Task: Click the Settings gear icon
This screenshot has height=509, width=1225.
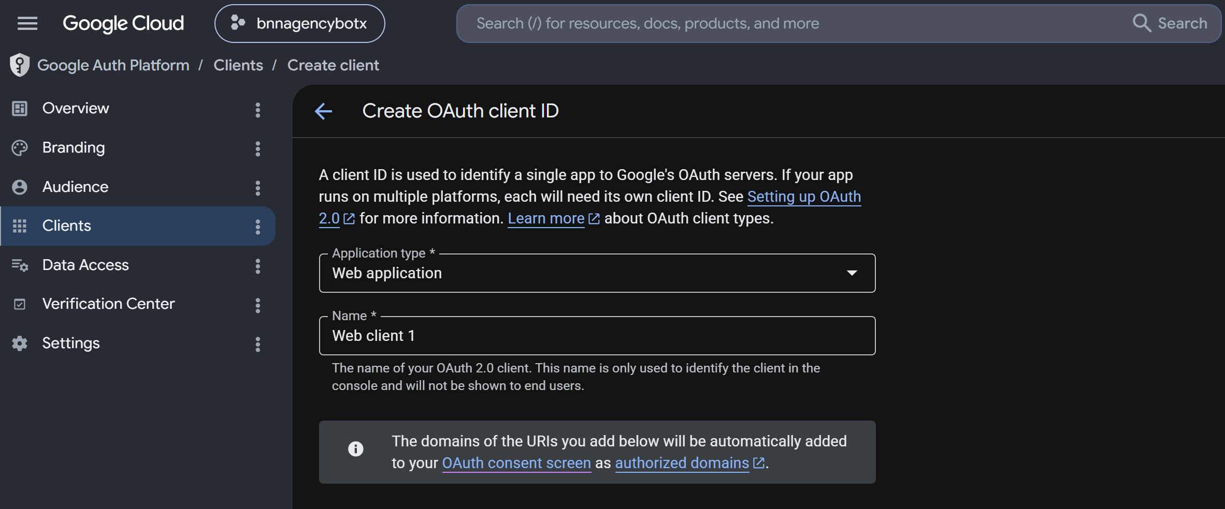Action: pyautogui.click(x=20, y=343)
